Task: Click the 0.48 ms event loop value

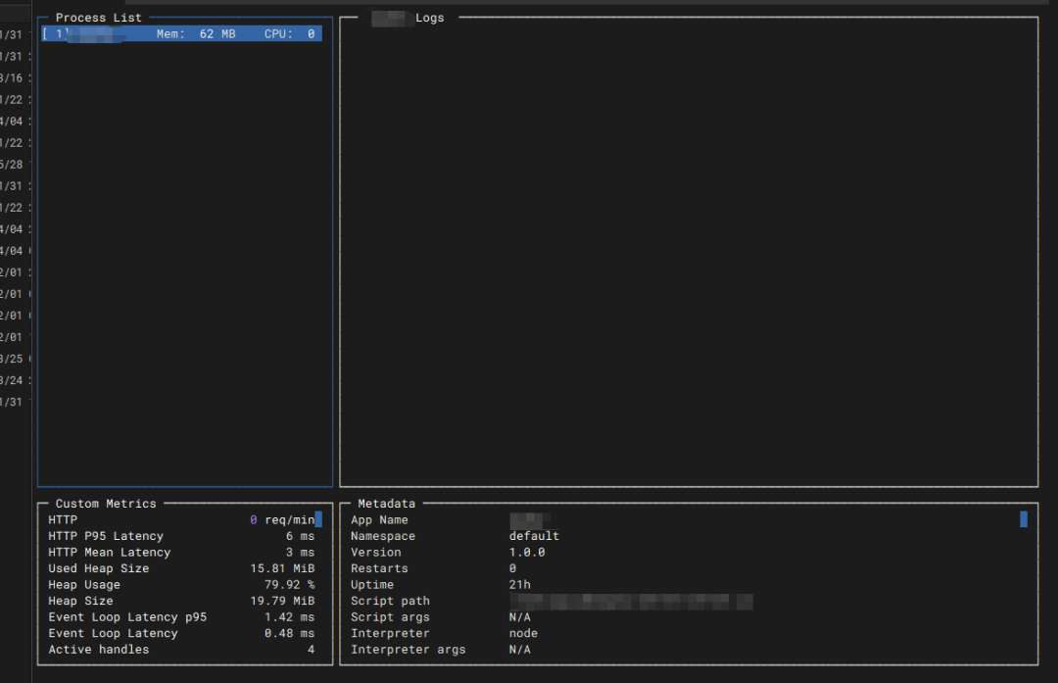Action: coord(289,633)
